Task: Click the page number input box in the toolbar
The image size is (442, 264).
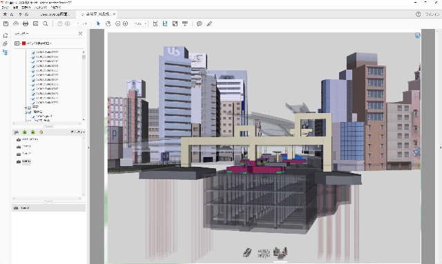Action: pos(78,24)
